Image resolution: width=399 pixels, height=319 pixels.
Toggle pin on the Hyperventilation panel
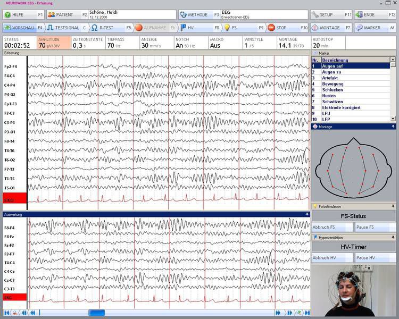coord(393,238)
